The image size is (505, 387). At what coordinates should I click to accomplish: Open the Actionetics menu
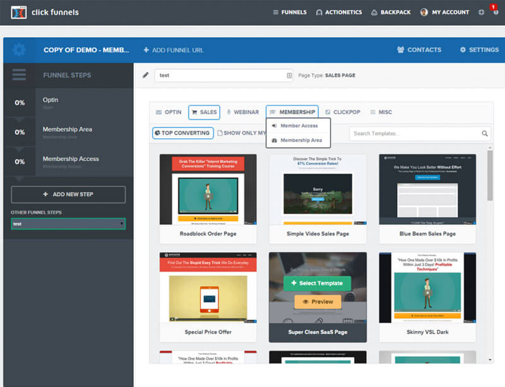pos(339,12)
